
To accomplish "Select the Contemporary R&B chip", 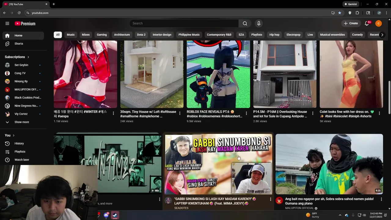I will 219,35.
